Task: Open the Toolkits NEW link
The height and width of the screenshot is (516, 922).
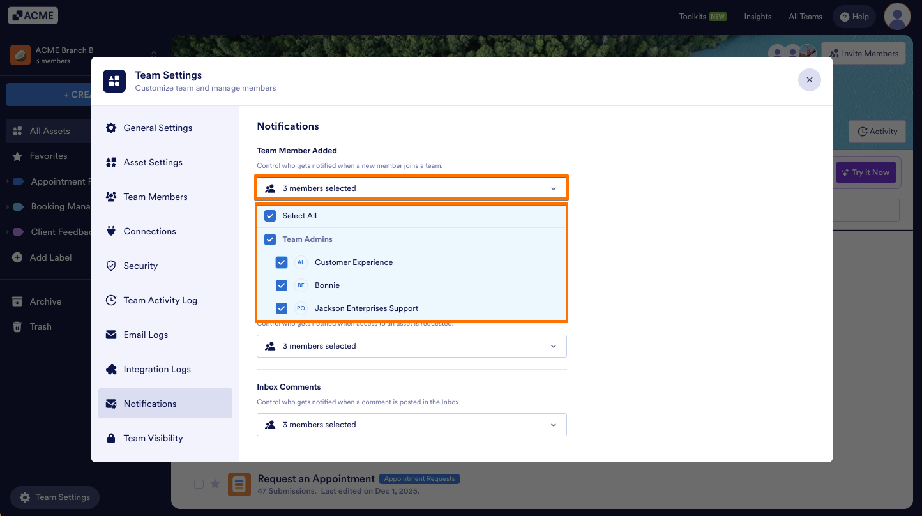Action: (703, 17)
